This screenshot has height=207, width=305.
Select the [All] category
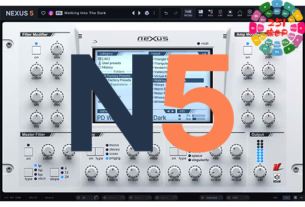point(104,59)
